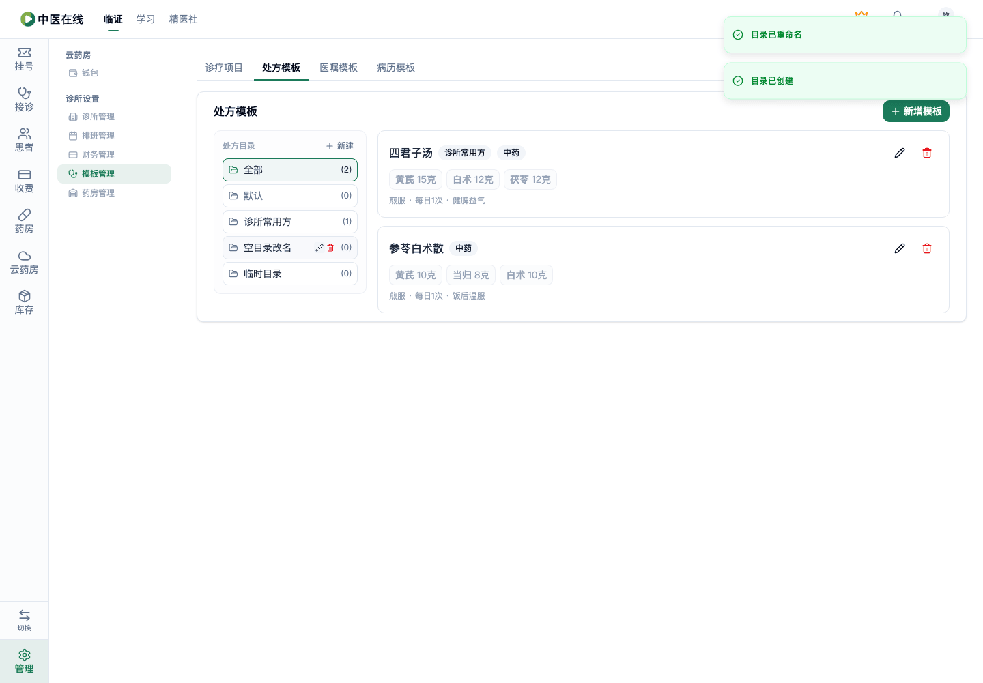
Task: Go to 排班管理 menu item
Action: [x=114, y=136]
